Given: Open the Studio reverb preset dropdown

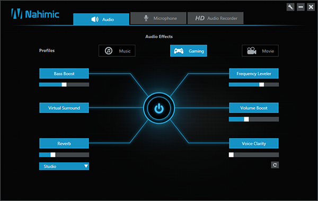Looking at the screenshot, I should pos(64,166).
